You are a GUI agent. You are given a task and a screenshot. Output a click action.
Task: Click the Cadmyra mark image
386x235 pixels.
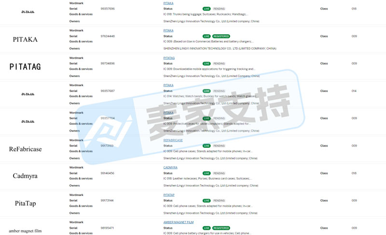(x=25, y=176)
